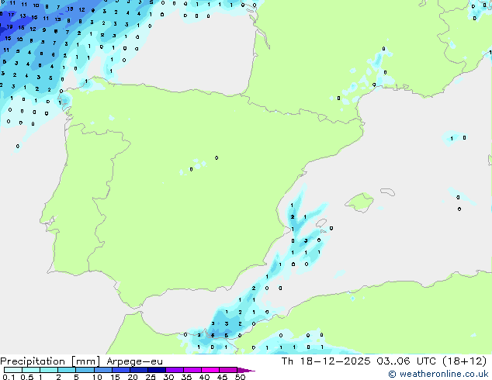Click the legend label '50'
Screen dimensions: 492x380
tap(240, 377)
